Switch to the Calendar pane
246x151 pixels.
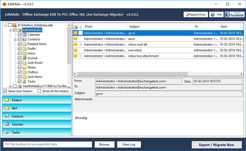click(37, 124)
